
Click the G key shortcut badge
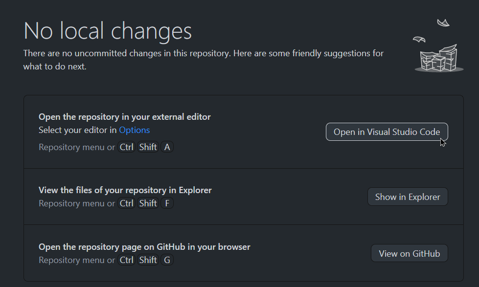(x=167, y=260)
